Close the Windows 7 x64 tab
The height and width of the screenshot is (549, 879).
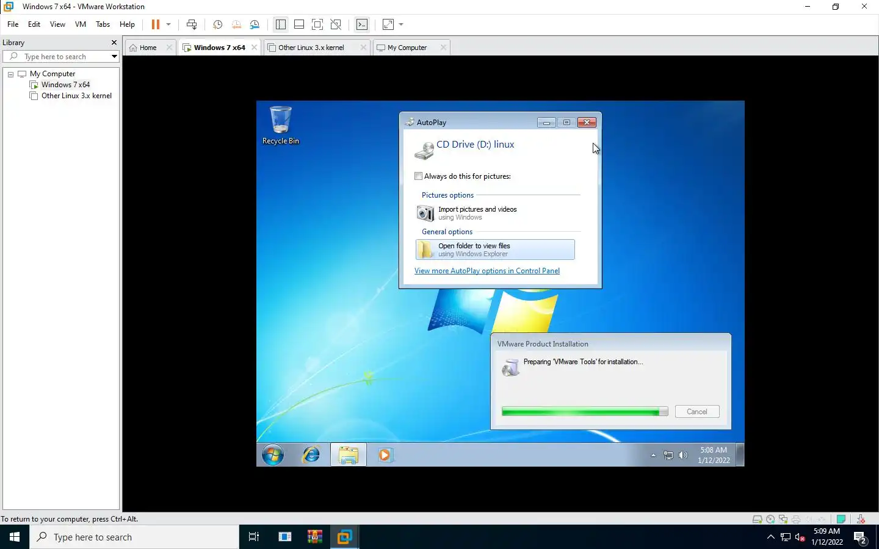255,48
